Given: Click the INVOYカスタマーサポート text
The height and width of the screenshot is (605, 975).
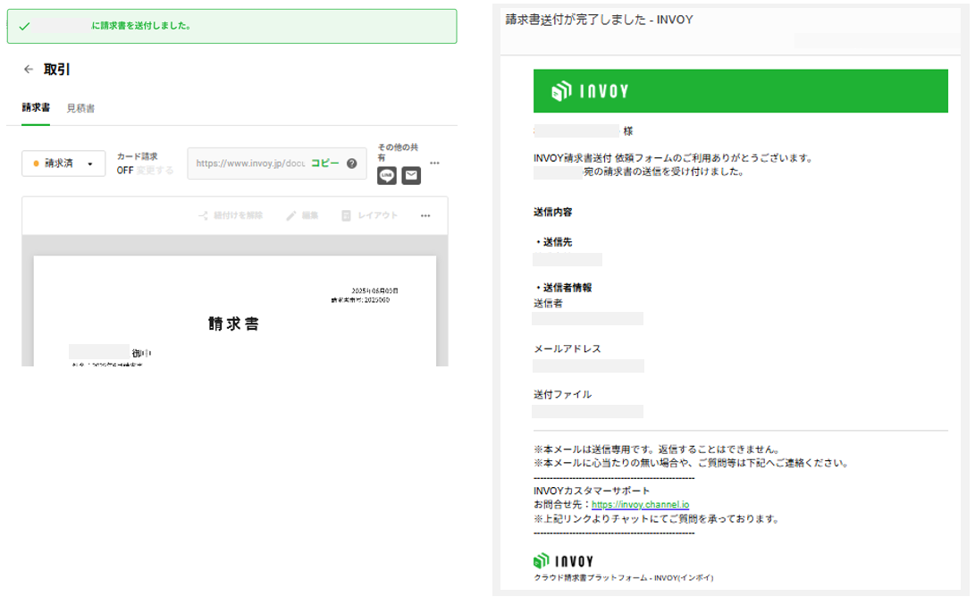Looking at the screenshot, I should [x=592, y=491].
